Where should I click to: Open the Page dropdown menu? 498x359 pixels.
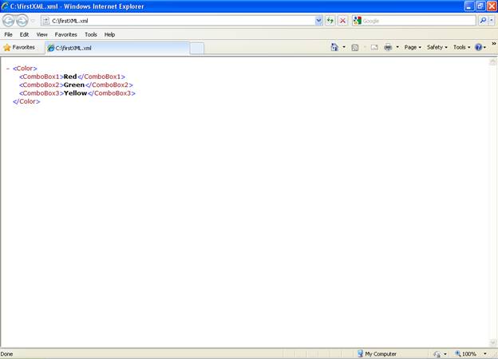[x=413, y=47]
